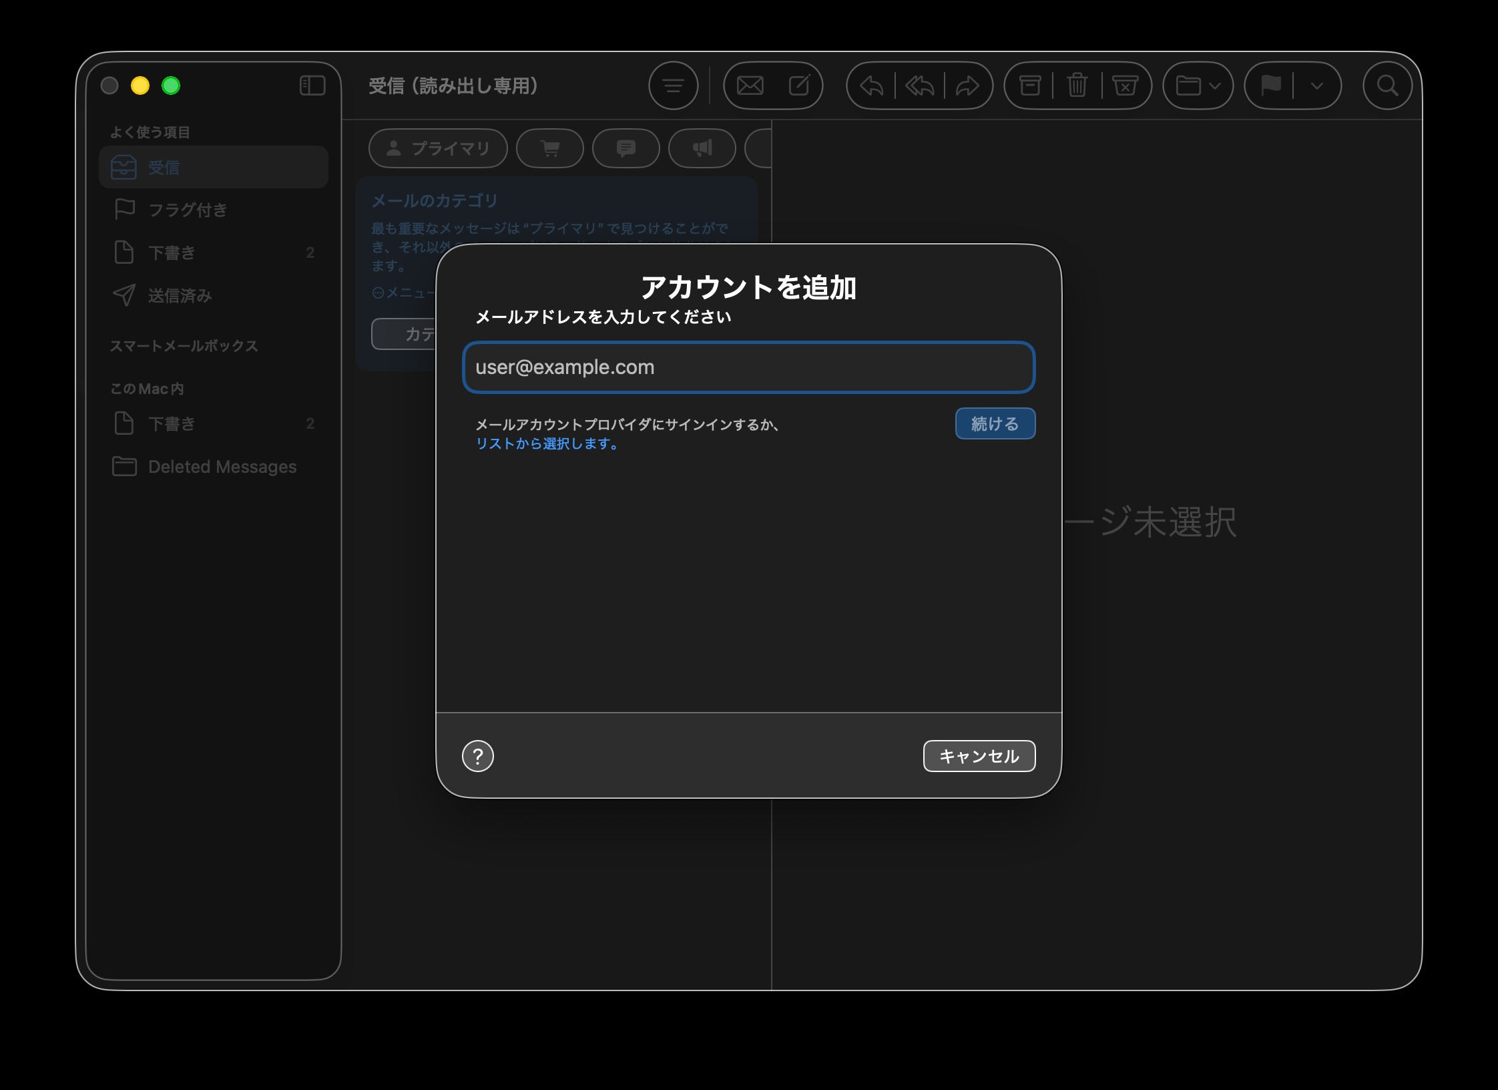Open the search magnifier icon
The image size is (1498, 1090).
(x=1387, y=85)
